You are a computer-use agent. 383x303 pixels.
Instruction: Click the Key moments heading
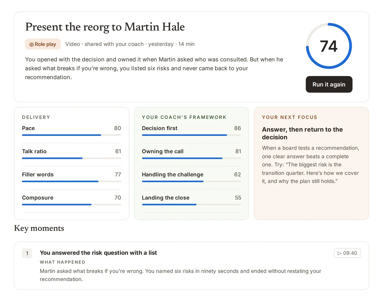point(39,228)
